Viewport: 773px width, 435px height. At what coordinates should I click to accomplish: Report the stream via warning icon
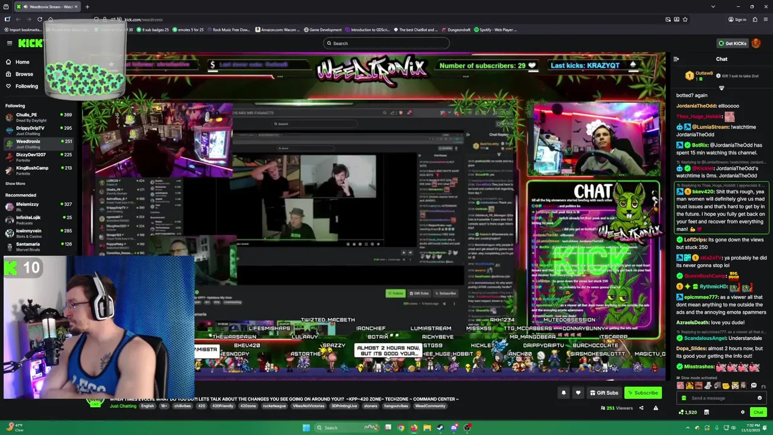656,408
